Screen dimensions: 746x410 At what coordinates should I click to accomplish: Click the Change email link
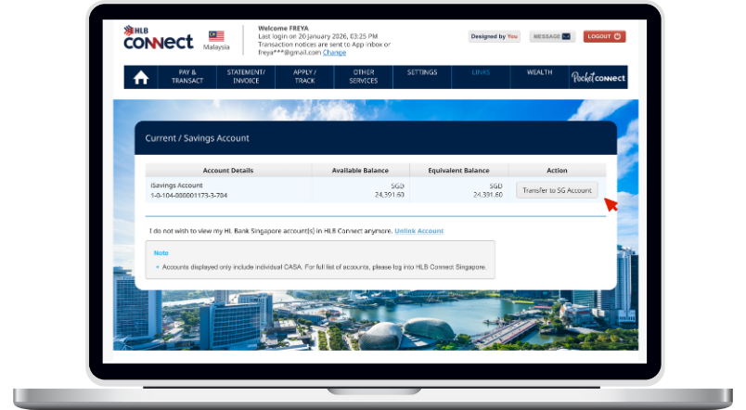tap(334, 52)
